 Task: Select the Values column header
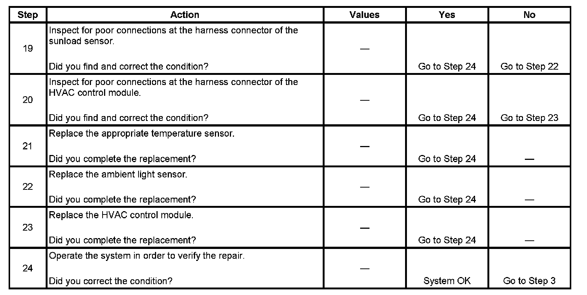coord(364,15)
